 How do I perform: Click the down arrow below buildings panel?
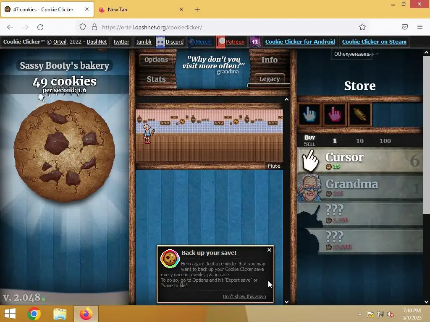pyautogui.click(x=286, y=302)
